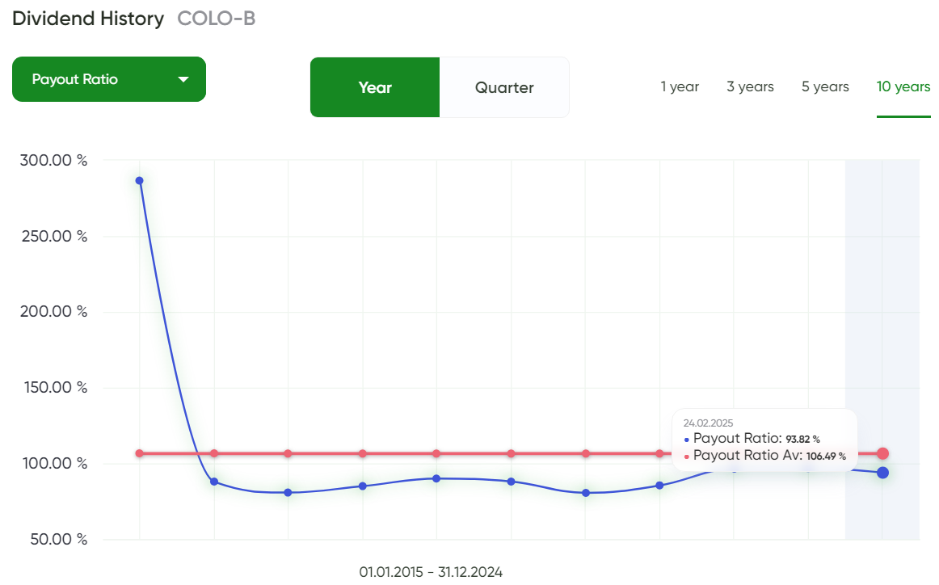Click the highlighted last blue payout point

pyautogui.click(x=882, y=473)
